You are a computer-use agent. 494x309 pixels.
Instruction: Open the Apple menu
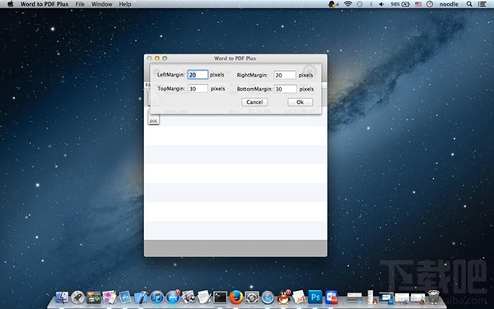[x=11, y=4]
